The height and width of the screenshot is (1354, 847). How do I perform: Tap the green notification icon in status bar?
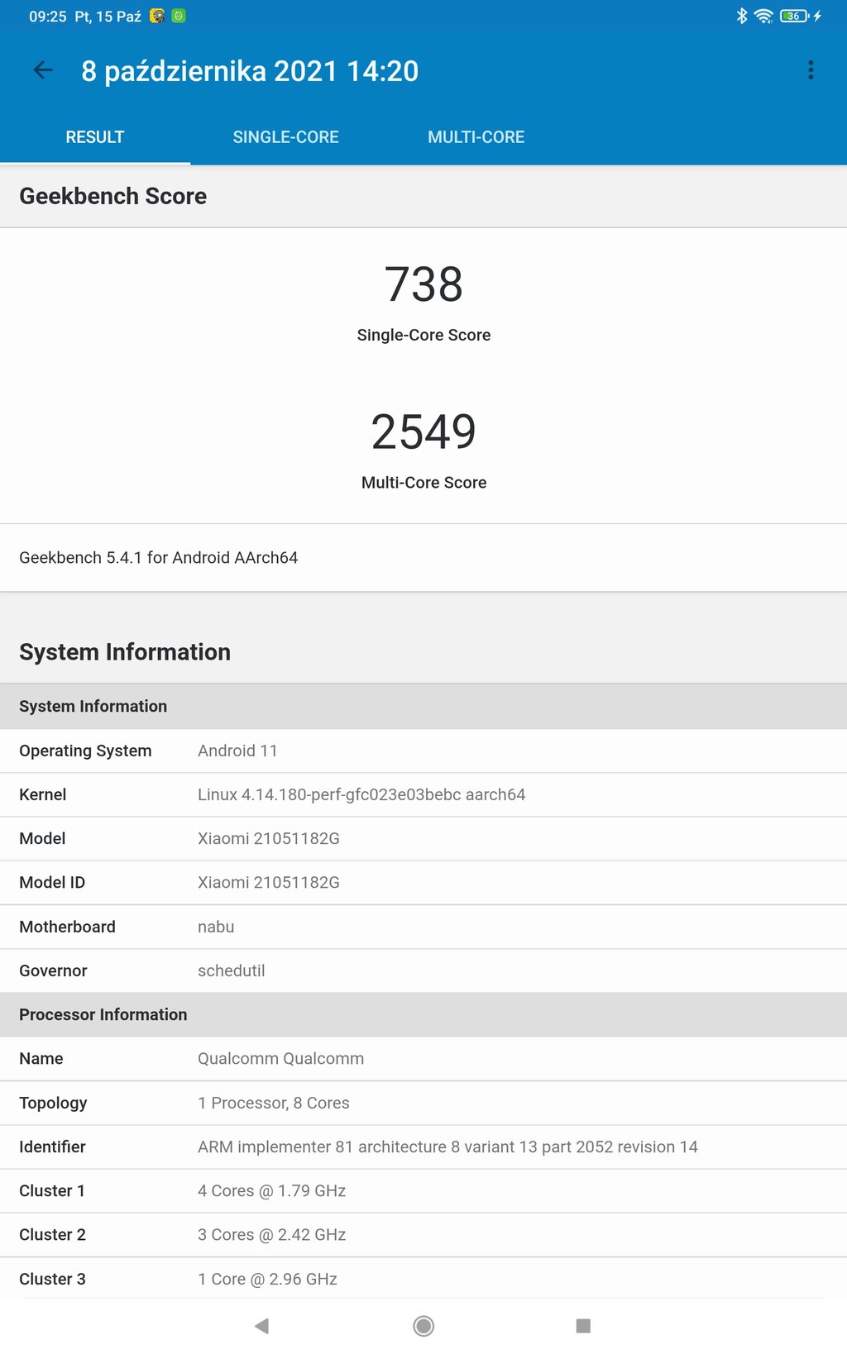tap(178, 16)
